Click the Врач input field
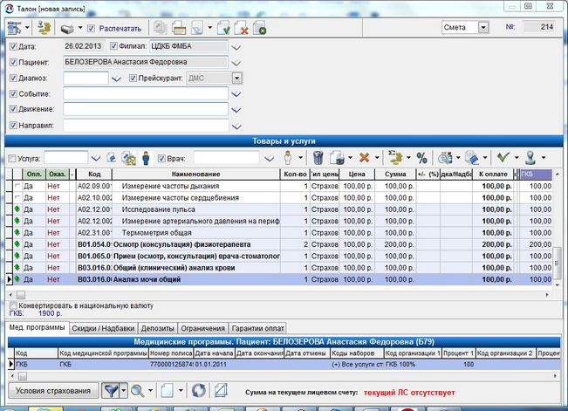The width and height of the screenshot is (568, 411). click(x=226, y=158)
